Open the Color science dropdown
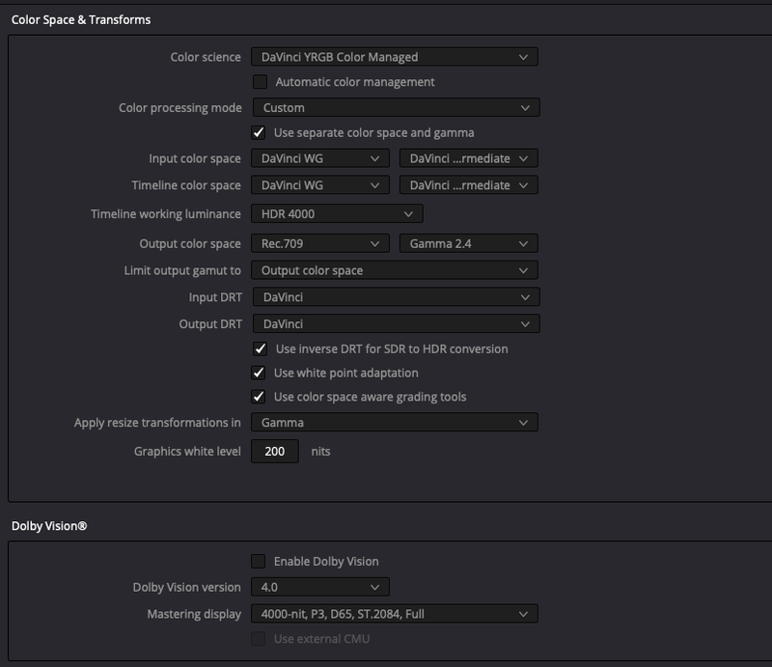 click(x=394, y=57)
